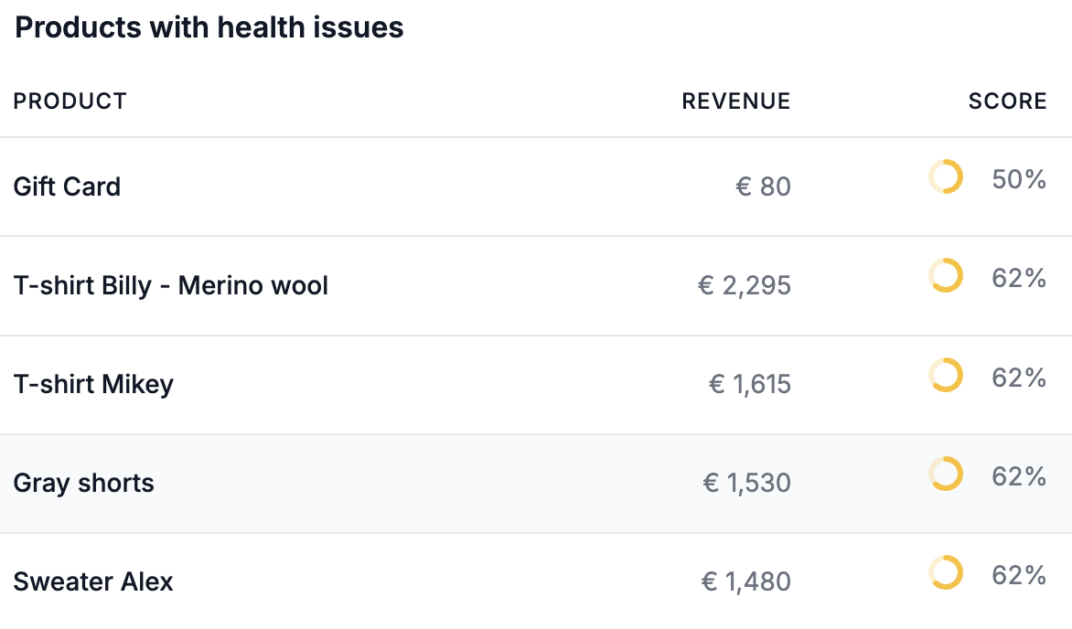Click the € 2,295 revenue value

pos(745,285)
